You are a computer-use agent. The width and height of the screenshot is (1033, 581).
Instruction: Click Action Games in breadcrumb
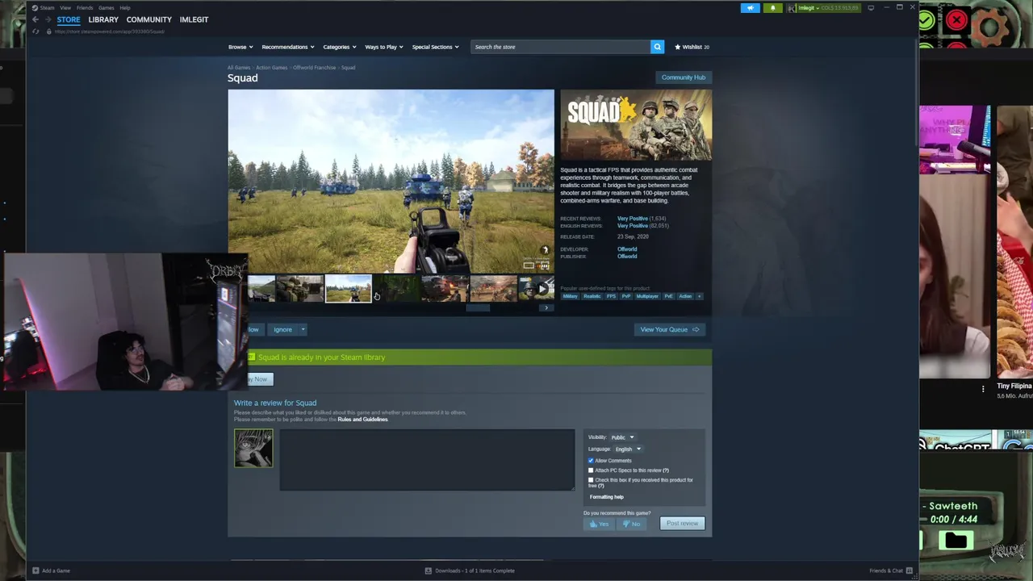coord(271,68)
